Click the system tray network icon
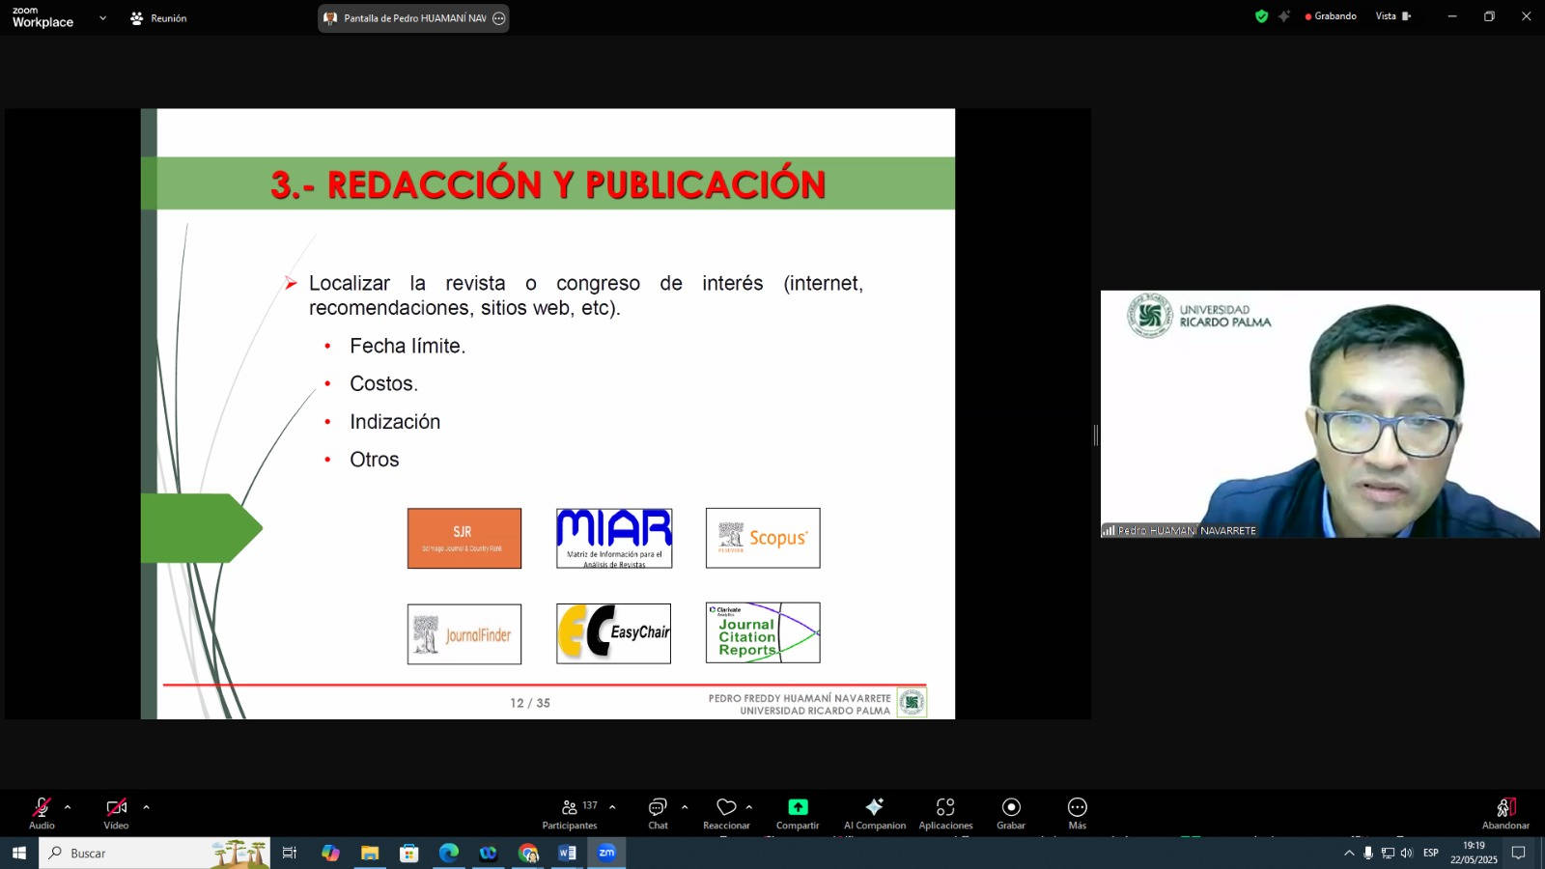 point(1388,853)
